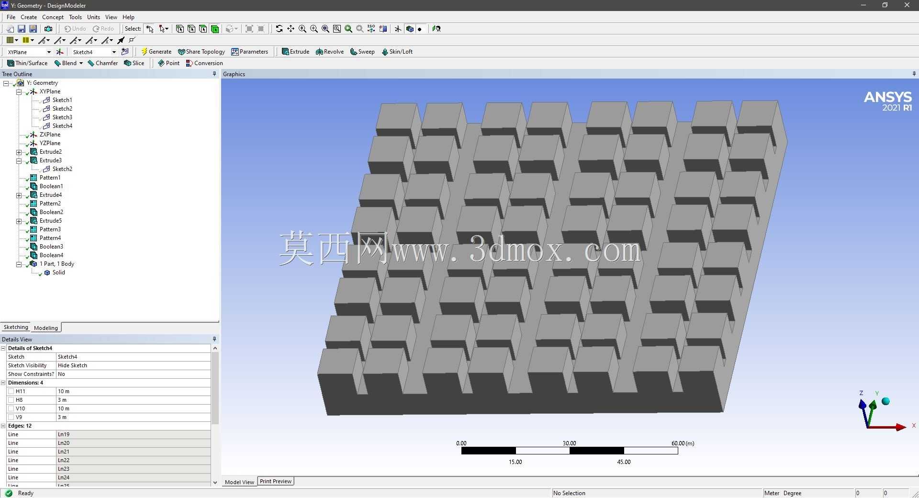This screenshot has height=498, width=919.
Task: Select the Zoom tool
Action: 303,29
